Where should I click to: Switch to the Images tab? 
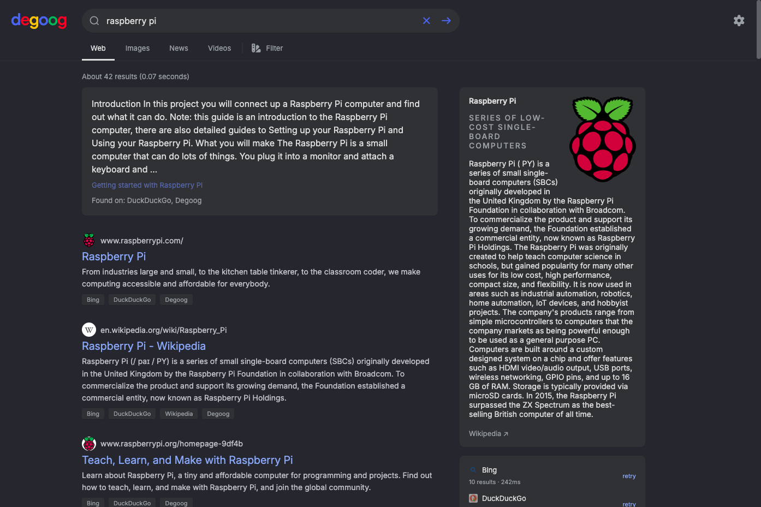138,48
